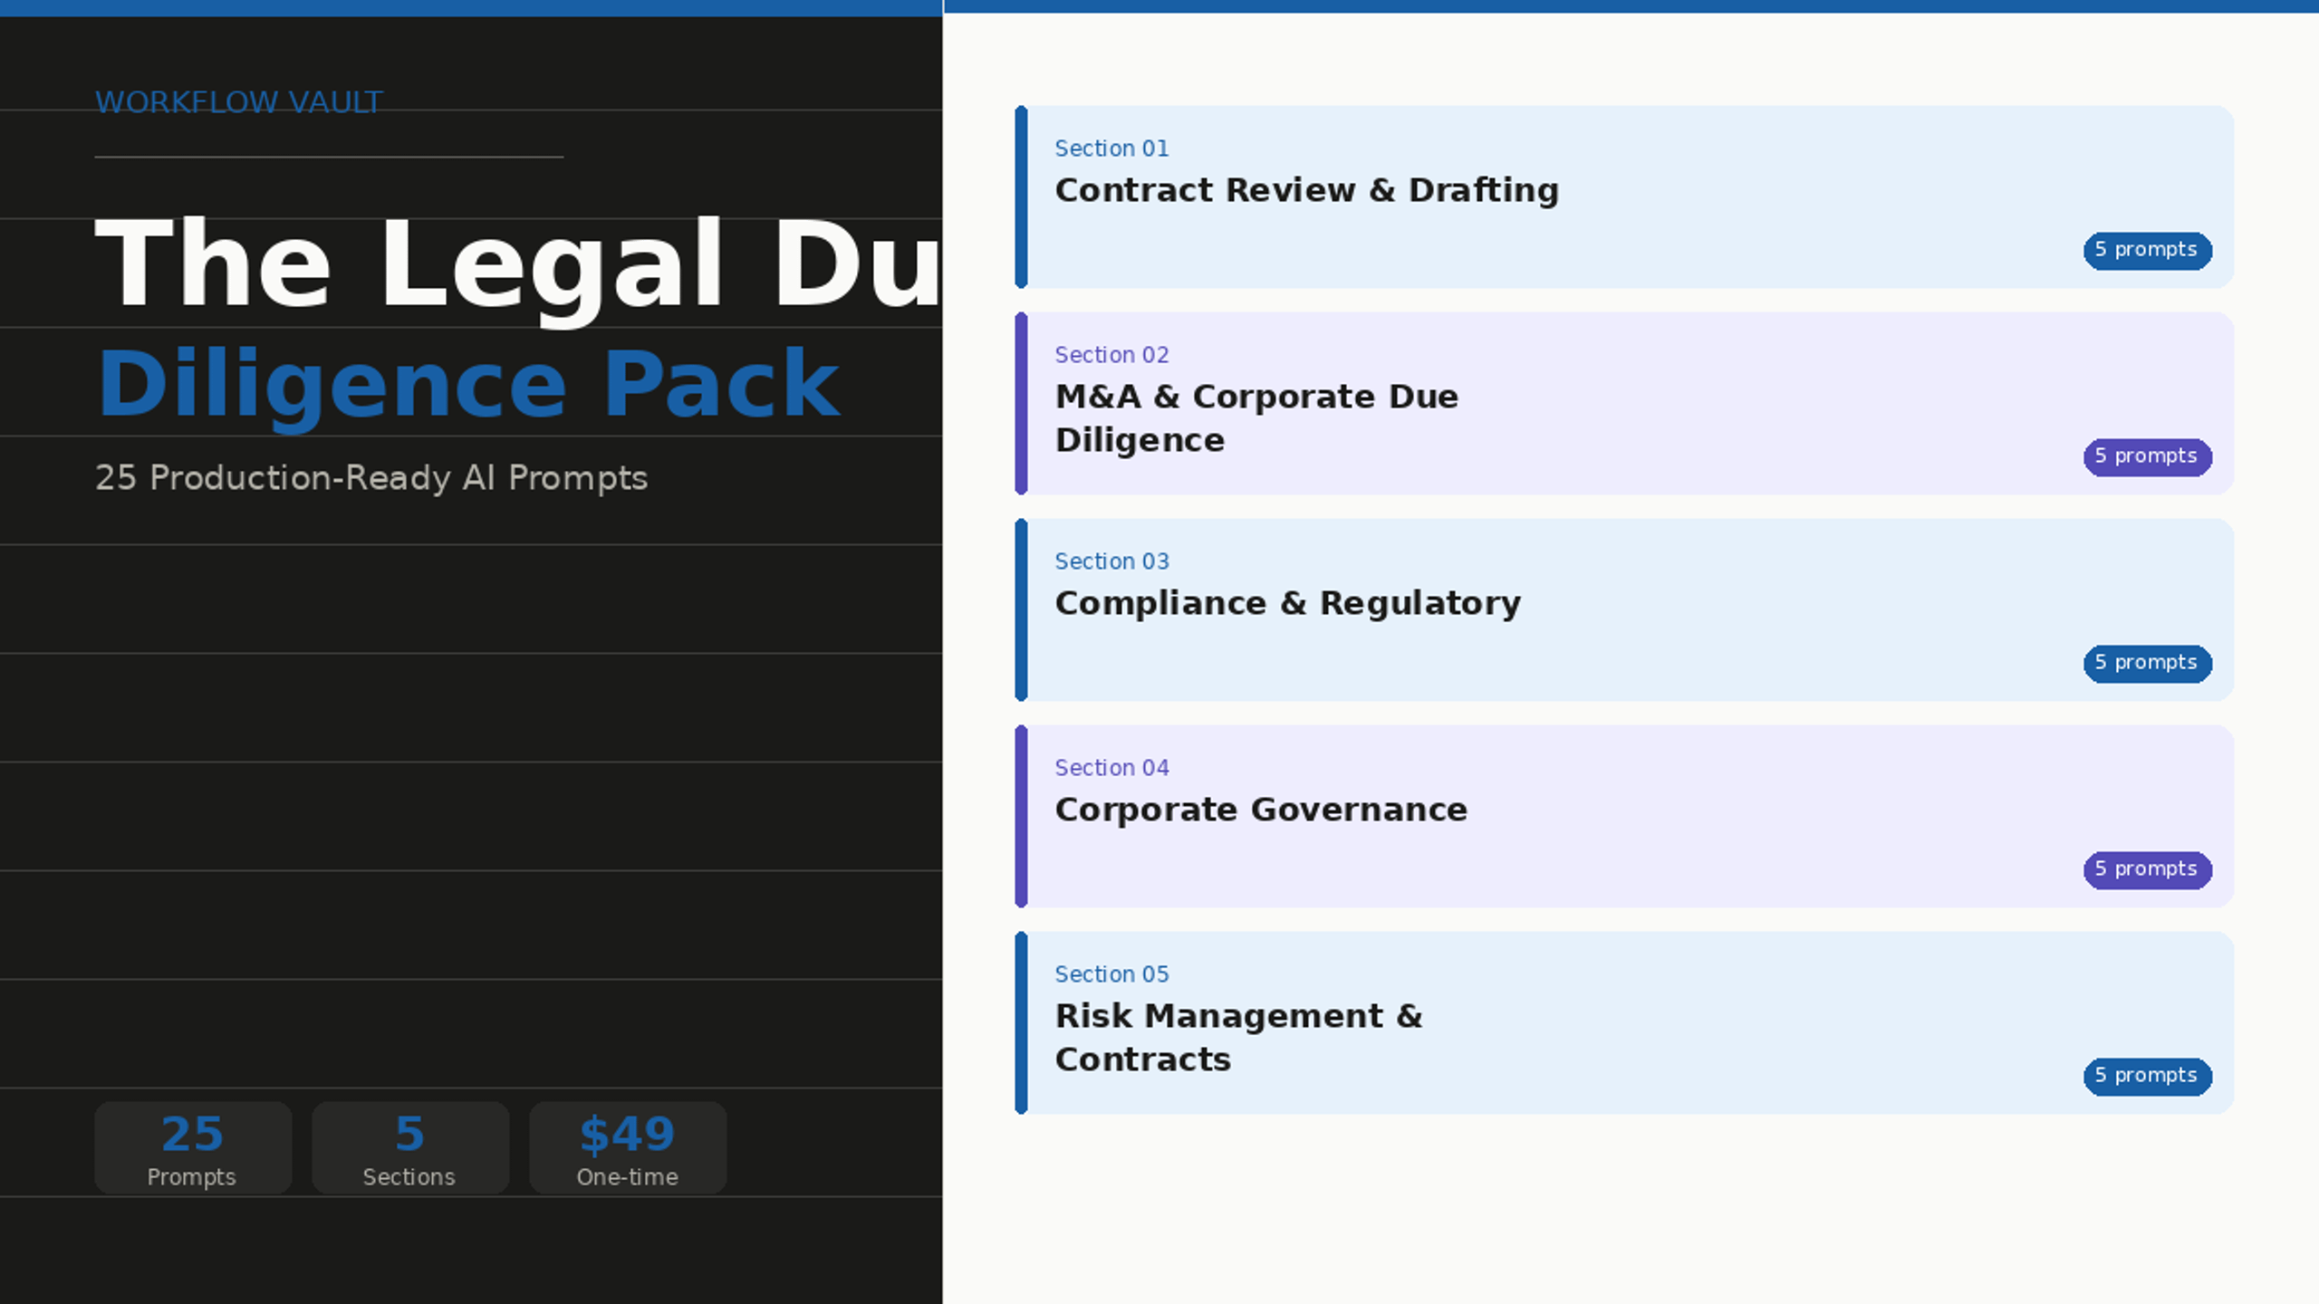Viewport: 2319px width, 1304px height.
Task: Click the Section 01 label
Action: 1111,149
